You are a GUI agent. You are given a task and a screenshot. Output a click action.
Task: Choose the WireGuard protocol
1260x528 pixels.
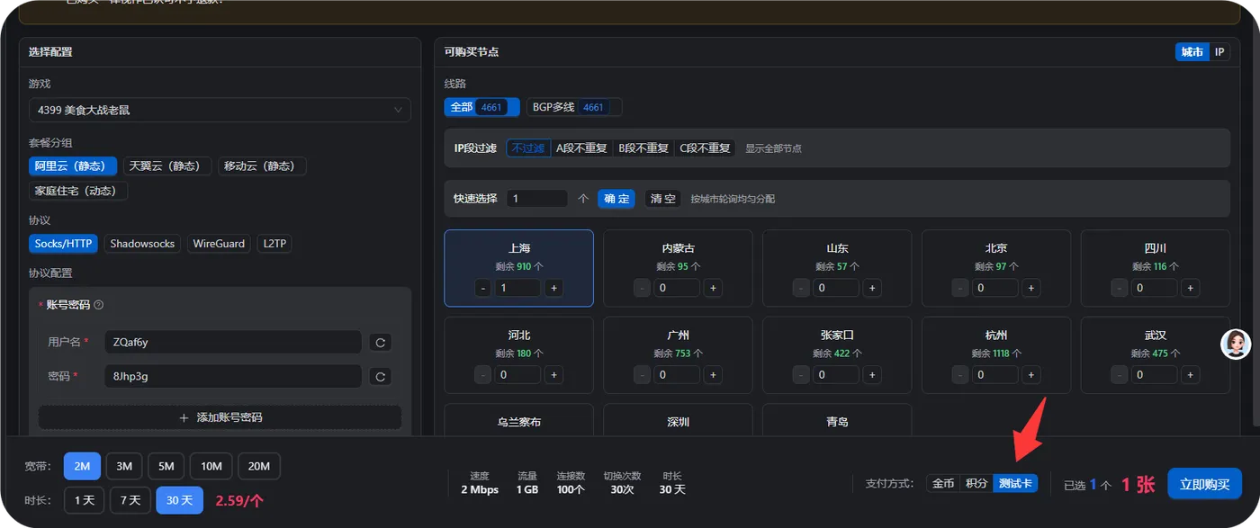tap(219, 244)
